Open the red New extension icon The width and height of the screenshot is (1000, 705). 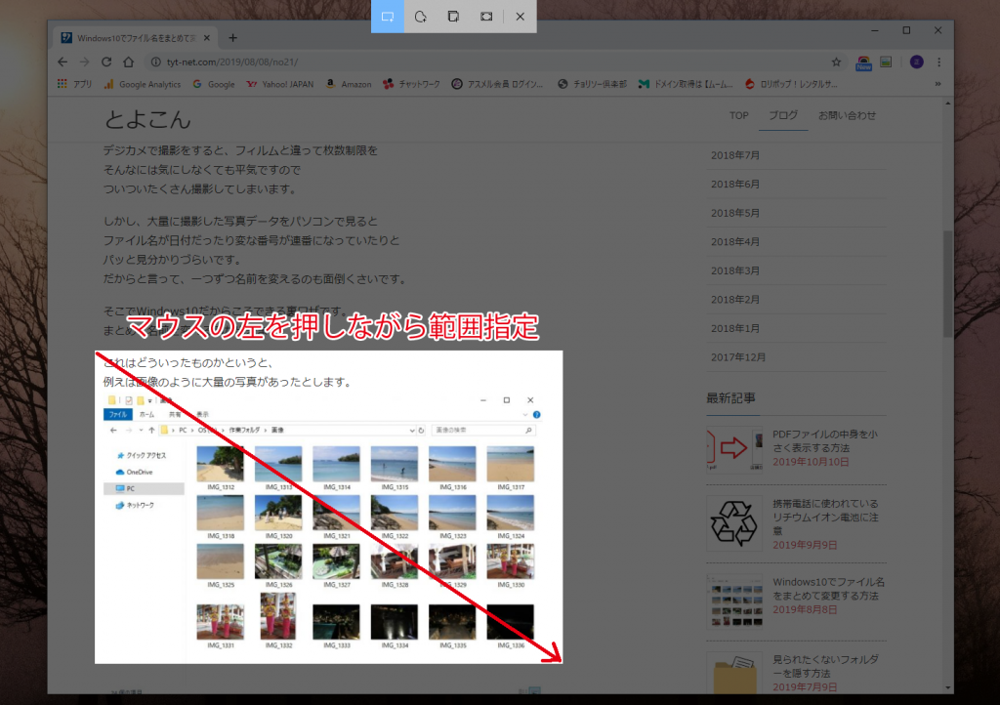[x=863, y=62]
